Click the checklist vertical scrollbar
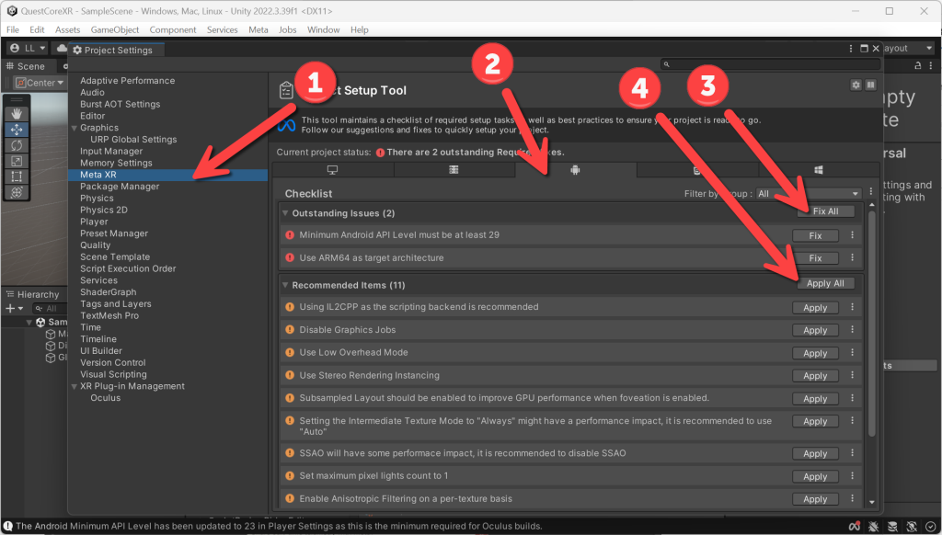 872,324
